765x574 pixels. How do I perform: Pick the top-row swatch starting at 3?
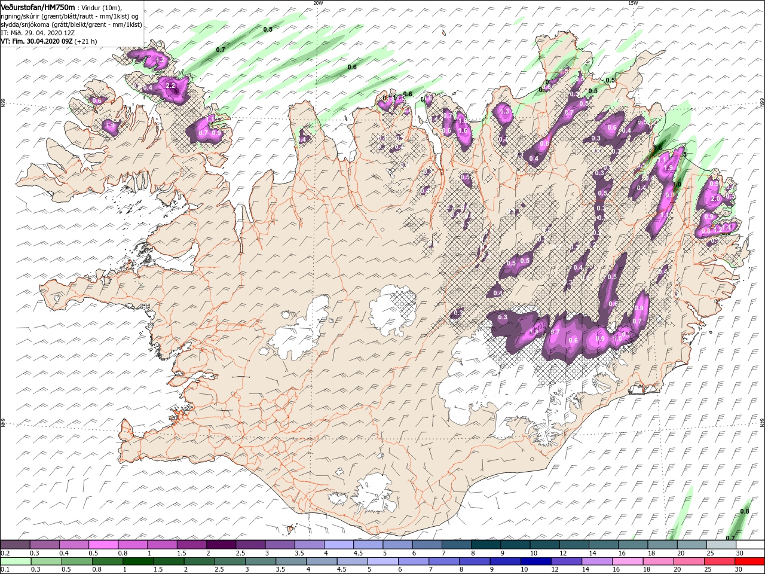pyautogui.click(x=280, y=545)
